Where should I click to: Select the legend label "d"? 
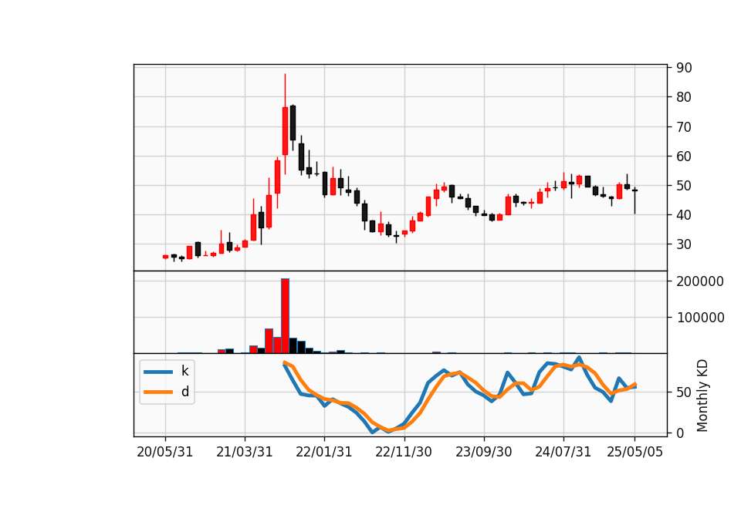tap(184, 392)
